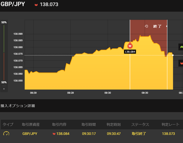Click the 判定時刻 column header
Image resolution: width=183 pixels, height=143 pixels.
pyautogui.click(x=114, y=124)
